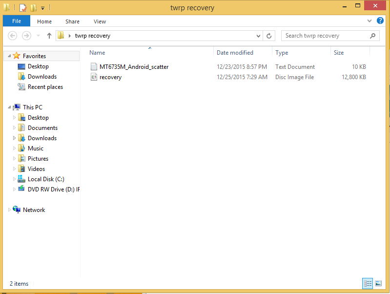This screenshot has width=390, height=294.
Task: Click the folder icon in address bar
Action: 61,36
